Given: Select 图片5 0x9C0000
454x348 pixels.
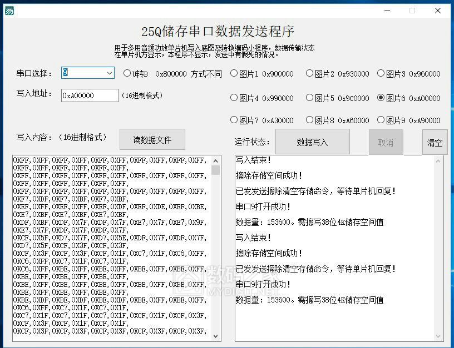Looking at the screenshot, I should (x=309, y=97).
